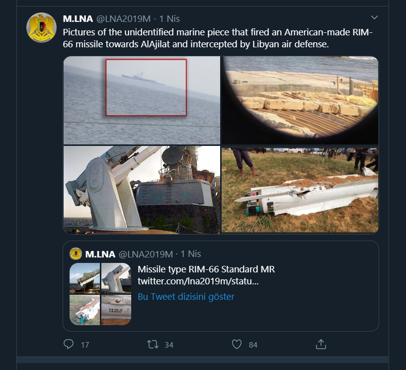Open the missile launcher photo
Viewport: 406px width, 370px height.
pos(142,189)
